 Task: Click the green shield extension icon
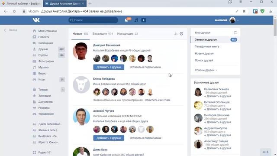262,11
